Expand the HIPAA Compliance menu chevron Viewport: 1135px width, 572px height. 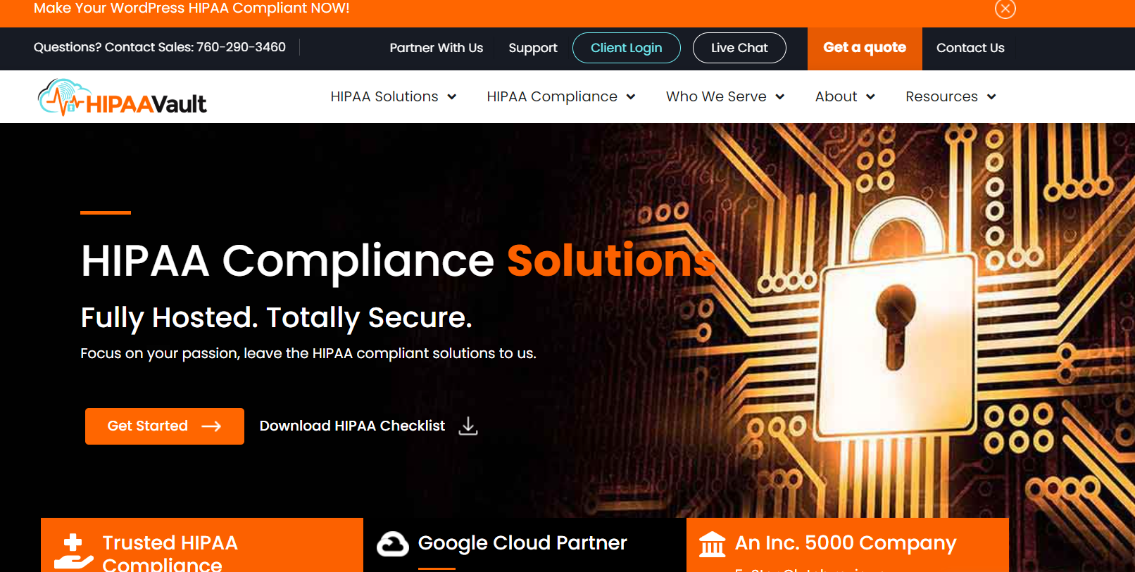click(631, 97)
